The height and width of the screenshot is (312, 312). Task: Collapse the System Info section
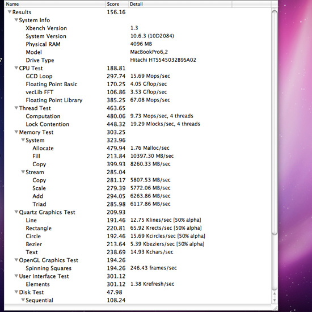tap(16, 20)
